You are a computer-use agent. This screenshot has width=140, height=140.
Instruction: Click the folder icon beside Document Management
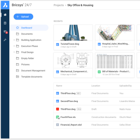(x=18, y=71)
